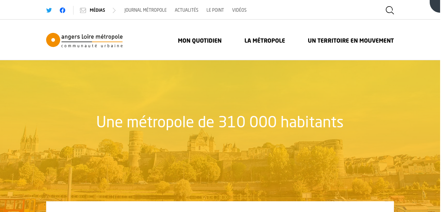The width and height of the screenshot is (444, 212).
Task: Open the Facebook social link icon
Action: pyautogui.click(x=62, y=10)
